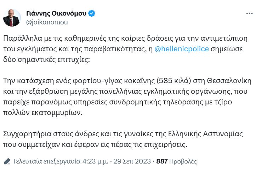Open the more options ellipsis menu

[x=249, y=13]
